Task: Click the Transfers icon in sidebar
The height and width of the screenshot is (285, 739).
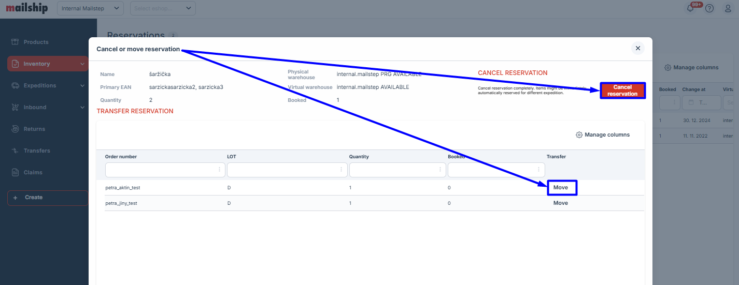Action: [15, 151]
